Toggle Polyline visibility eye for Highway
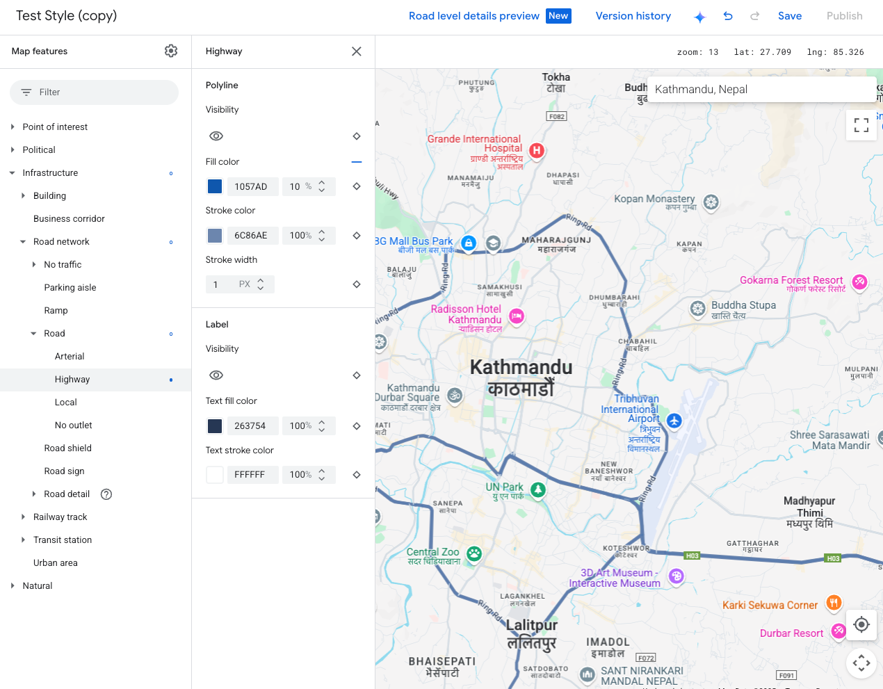Viewport: 883px width, 689px height. coord(216,136)
